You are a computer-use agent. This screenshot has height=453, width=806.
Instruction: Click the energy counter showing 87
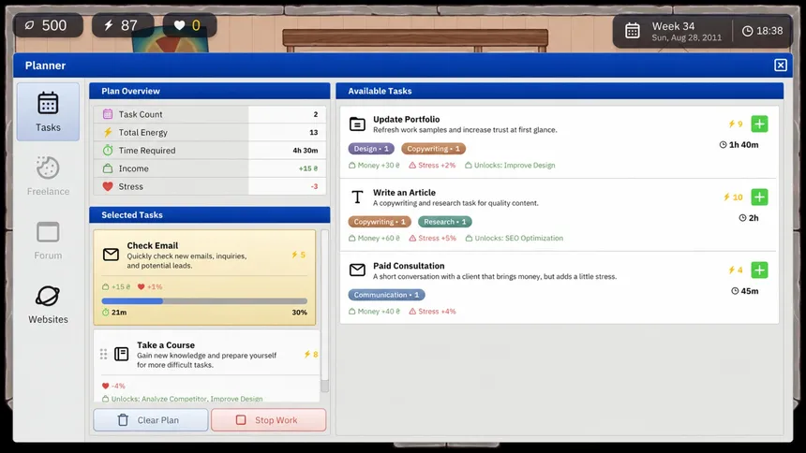[x=123, y=25]
